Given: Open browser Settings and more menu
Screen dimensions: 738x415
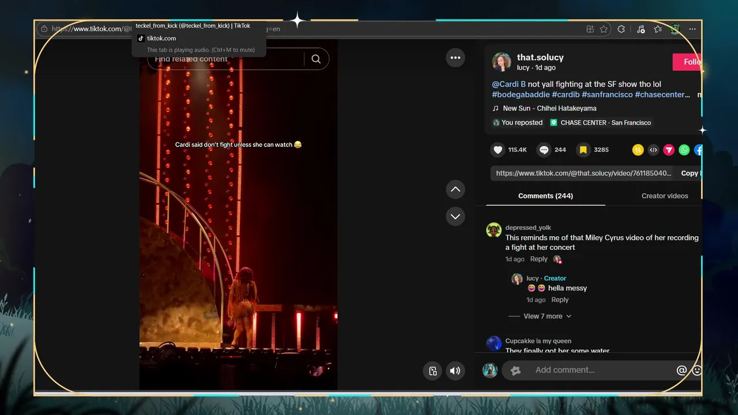Looking at the screenshot, I should point(692,29).
